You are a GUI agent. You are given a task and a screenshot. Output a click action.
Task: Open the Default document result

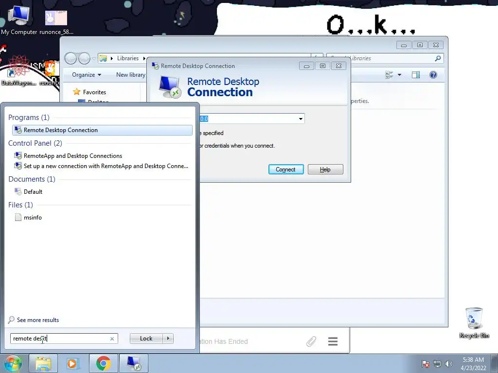pyautogui.click(x=28, y=191)
